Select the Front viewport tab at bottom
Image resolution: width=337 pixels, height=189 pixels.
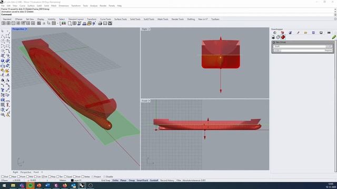pyautogui.click(x=36, y=172)
